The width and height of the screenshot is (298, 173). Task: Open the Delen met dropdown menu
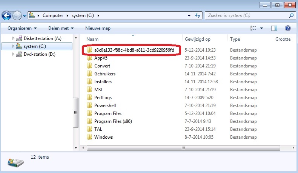pyautogui.click(x=61, y=28)
